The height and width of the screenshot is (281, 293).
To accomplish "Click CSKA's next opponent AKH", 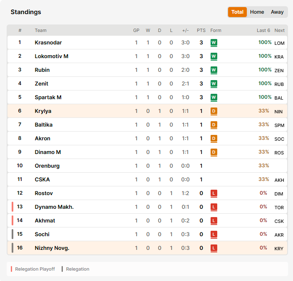I will 279,180.
